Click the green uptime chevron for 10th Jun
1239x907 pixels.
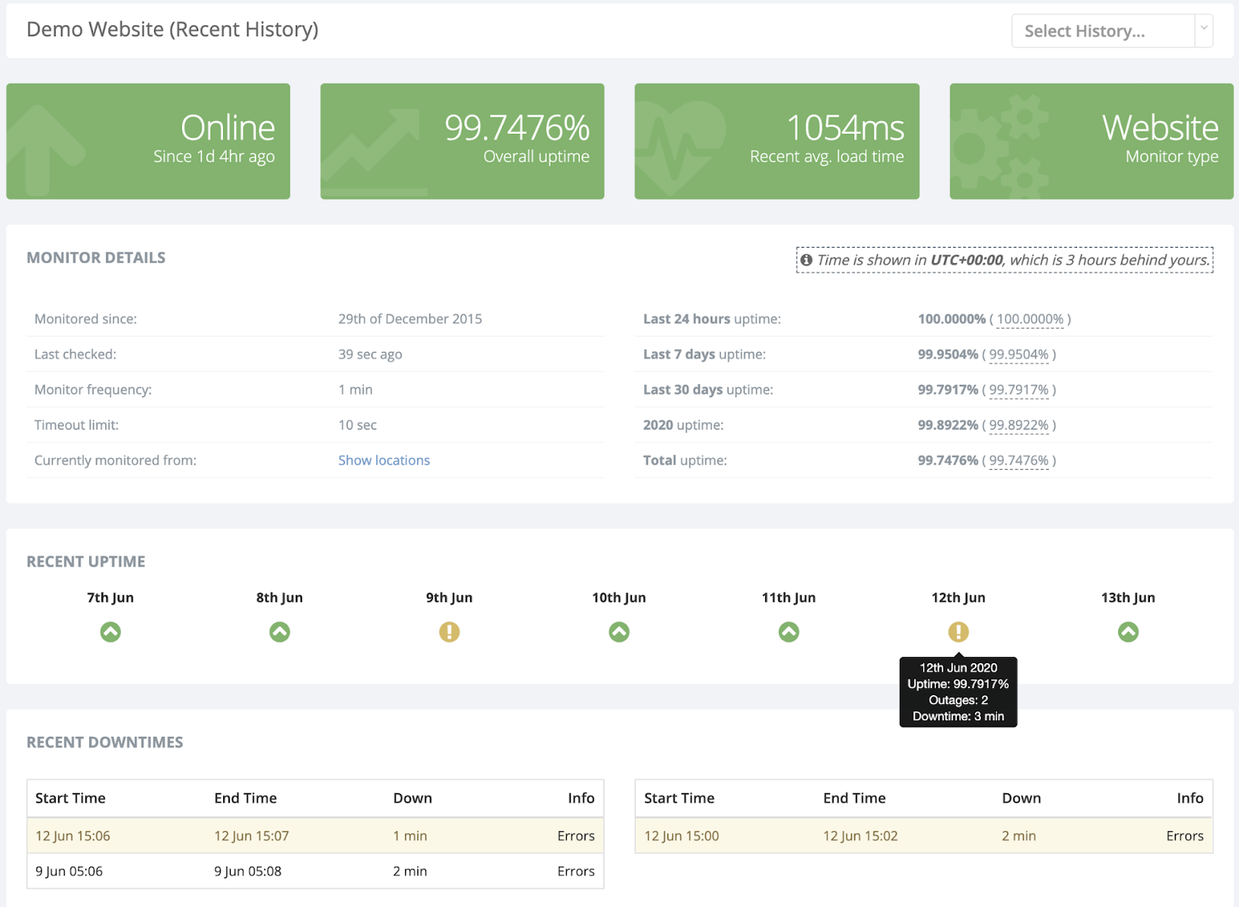(x=619, y=631)
